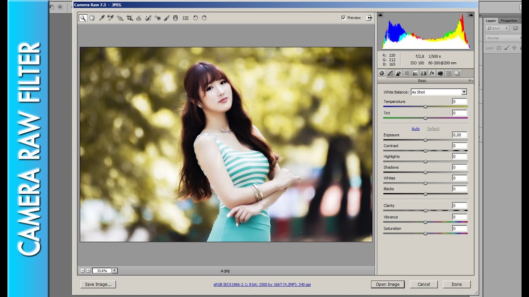Select the Zoom tool in Camera Raw toolbar
Viewport: 529px width, 297px height.
tap(83, 18)
